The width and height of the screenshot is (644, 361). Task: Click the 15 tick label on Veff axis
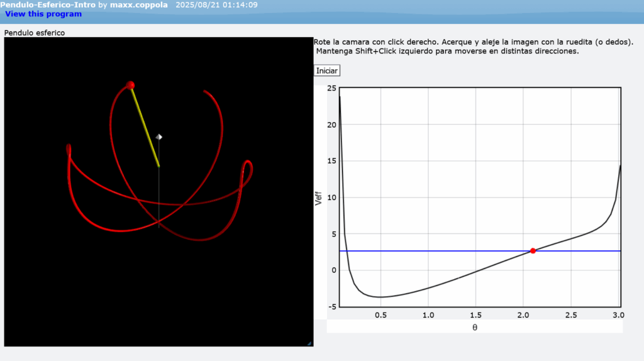click(x=331, y=161)
